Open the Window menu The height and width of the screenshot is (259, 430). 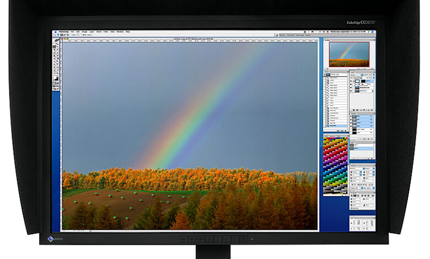[x=120, y=32]
